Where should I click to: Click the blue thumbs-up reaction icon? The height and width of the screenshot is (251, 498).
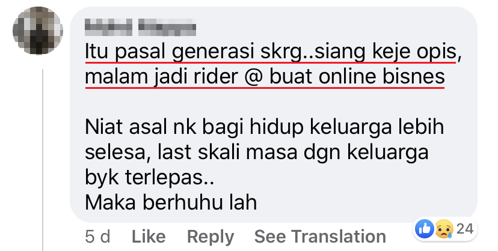[x=424, y=229]
